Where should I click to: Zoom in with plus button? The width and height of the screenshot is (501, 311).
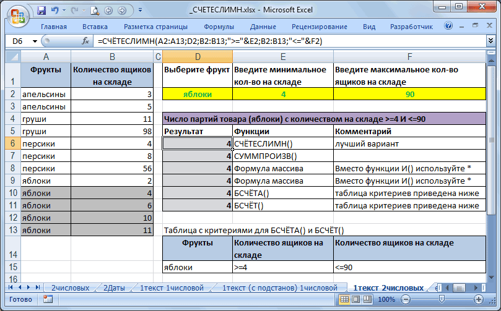pyautogui.click(x=478, y=299)
